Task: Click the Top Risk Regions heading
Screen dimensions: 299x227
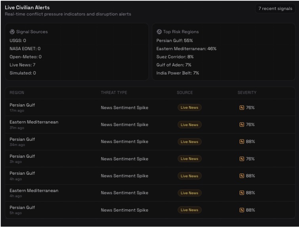Action: [x=181, y=32]
